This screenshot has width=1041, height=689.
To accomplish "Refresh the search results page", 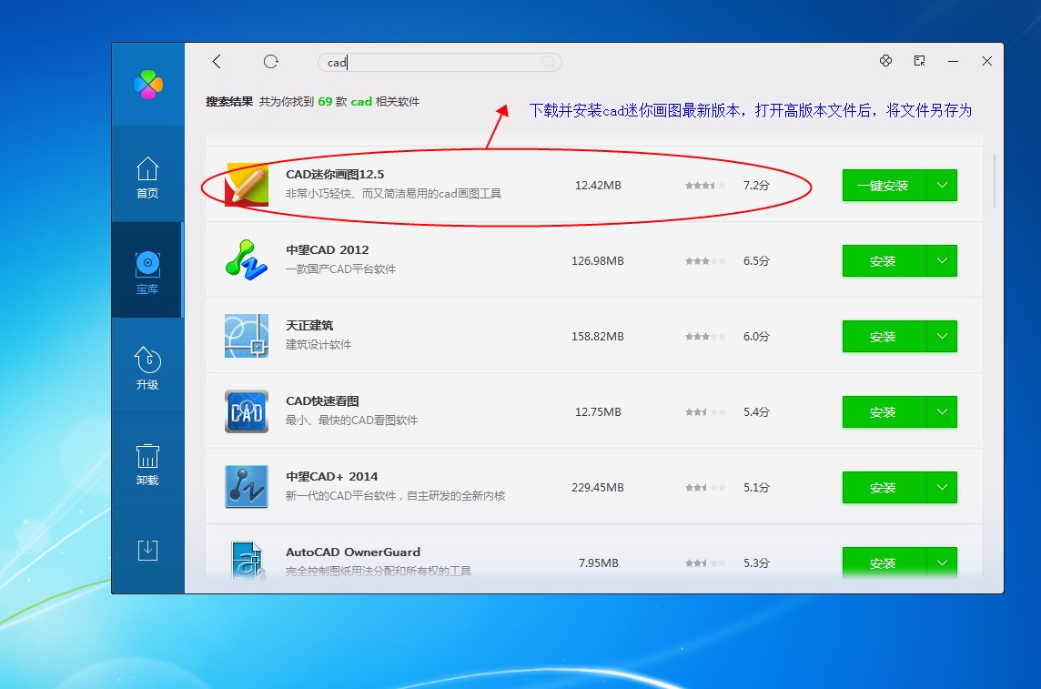I will [x=271, y=62].
